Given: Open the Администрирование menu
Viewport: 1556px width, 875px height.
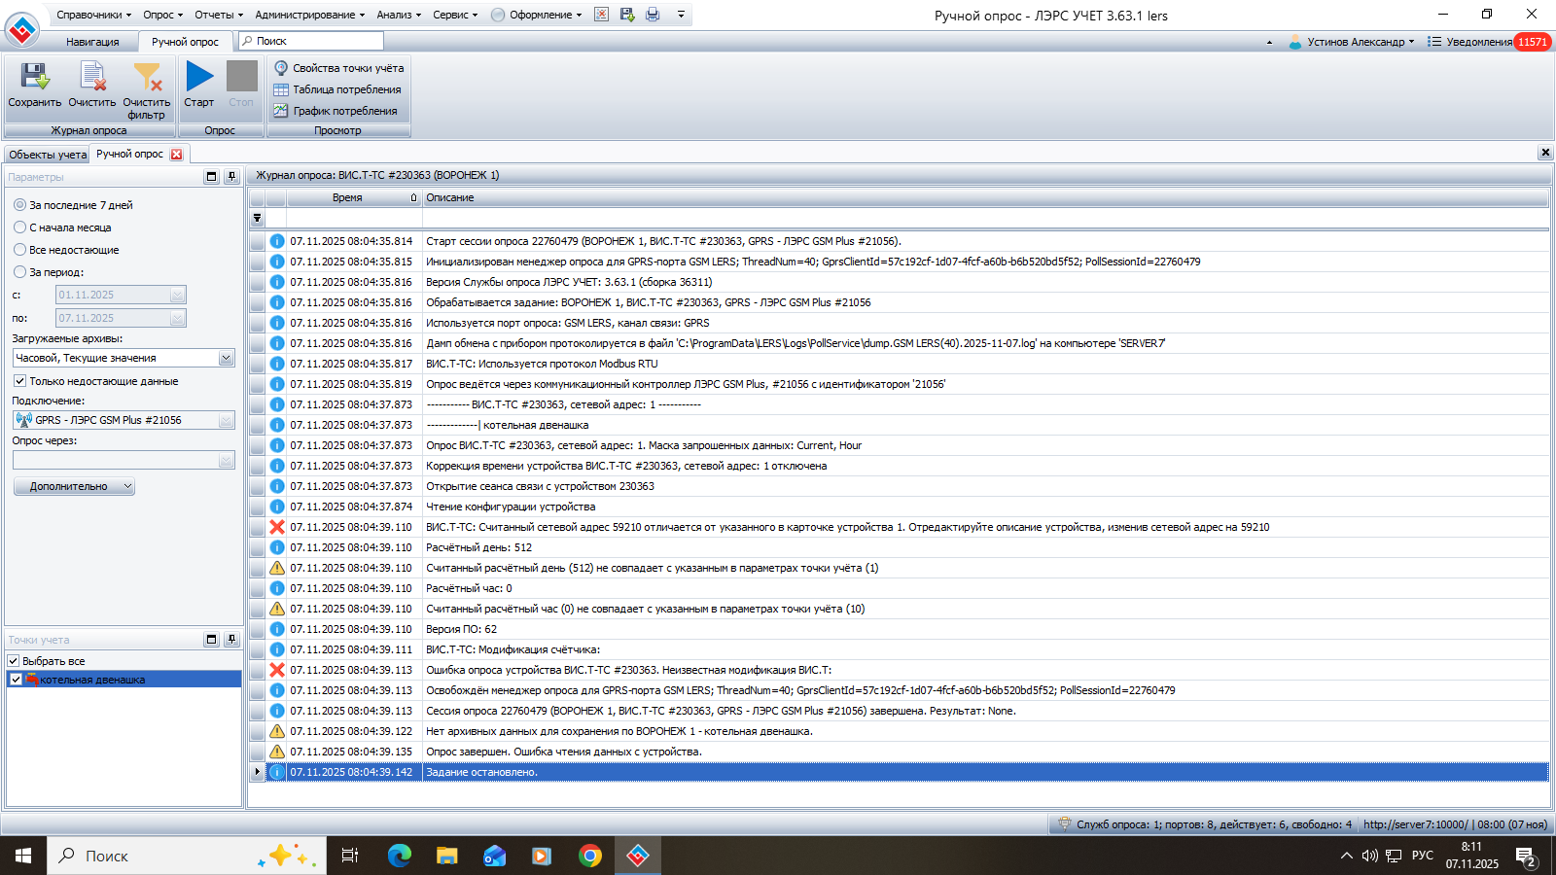Looking at the screenshot, I should pyautogui.click(x=309, y=15).
